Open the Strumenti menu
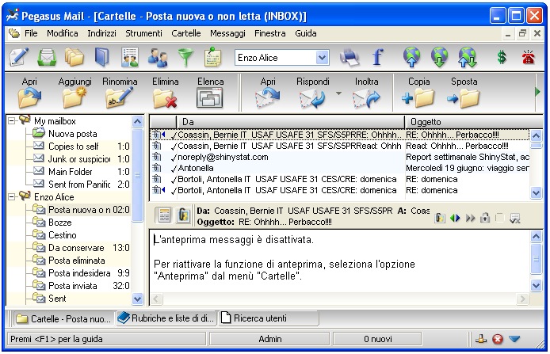The image size is (550, 354). pyautogui.click(x=143, y=33)
